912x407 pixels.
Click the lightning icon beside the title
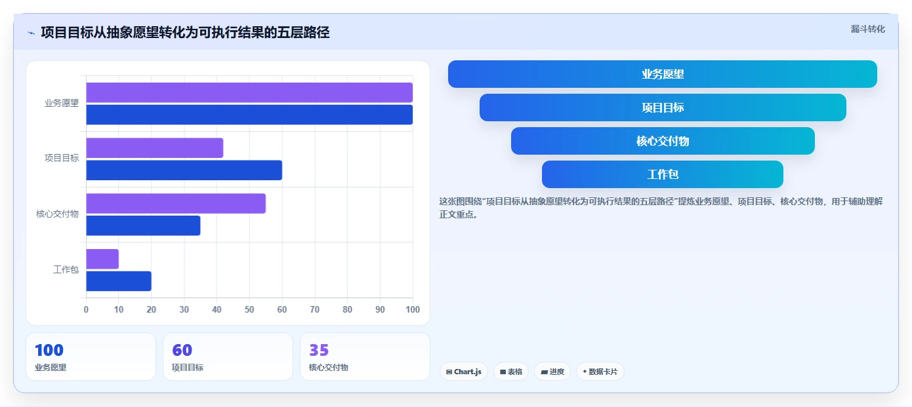(x=31, y=33)
